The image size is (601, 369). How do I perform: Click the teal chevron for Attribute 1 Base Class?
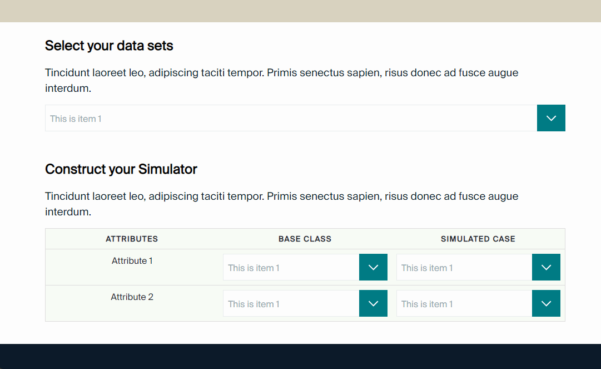373,267
